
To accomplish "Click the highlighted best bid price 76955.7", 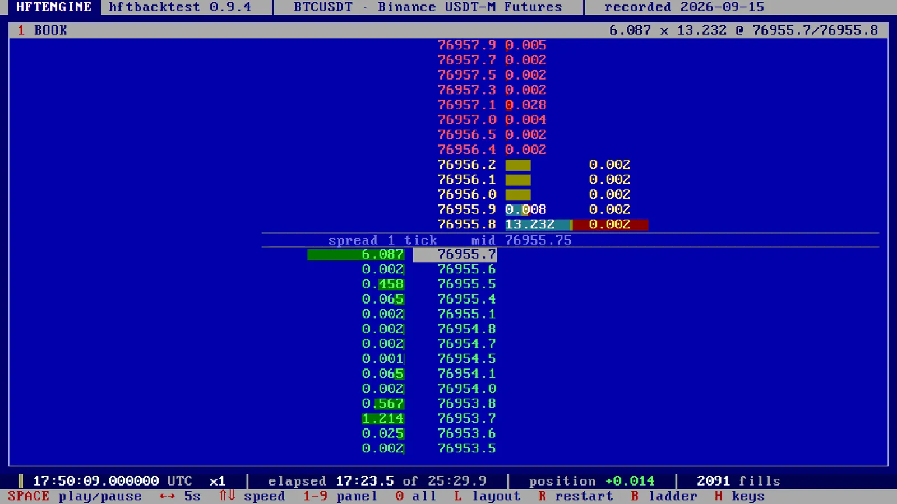I will 455,255.
